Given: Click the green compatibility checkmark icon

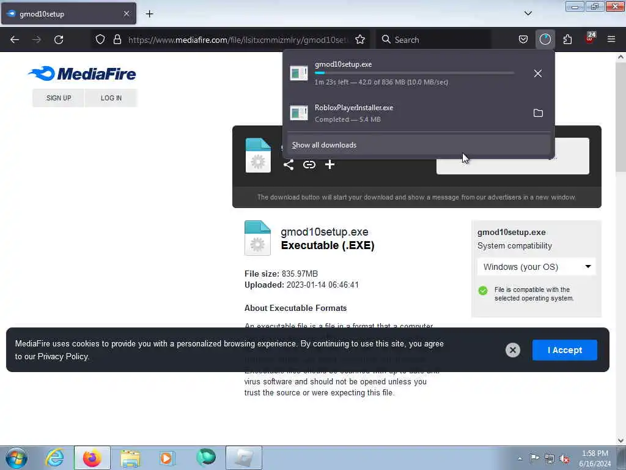Looking at the screenshot, I should pyautogui.click(x=483, y=291).
